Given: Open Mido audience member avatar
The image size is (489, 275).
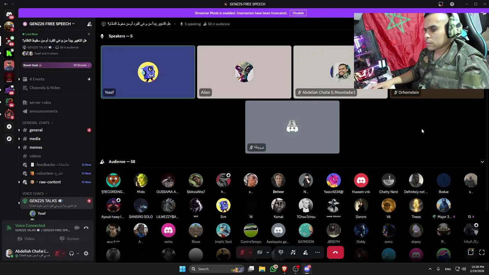Looking at the screenshot, I should coord(141,180).
